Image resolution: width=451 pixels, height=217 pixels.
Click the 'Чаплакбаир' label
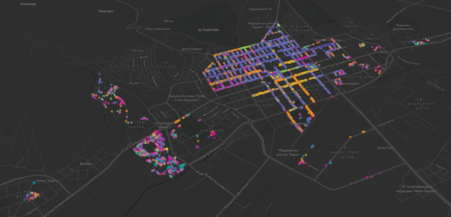[28, 4]
